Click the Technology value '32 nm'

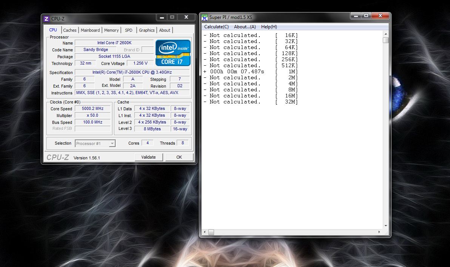[x=86, y=63]
